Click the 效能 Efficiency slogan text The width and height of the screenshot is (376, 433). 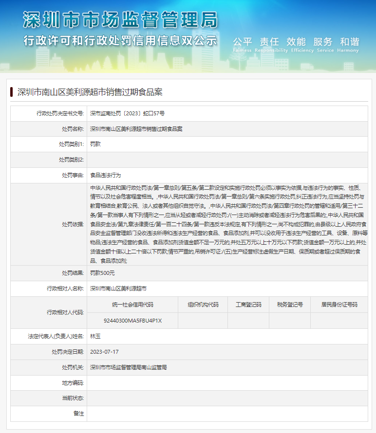click(302, 44)
